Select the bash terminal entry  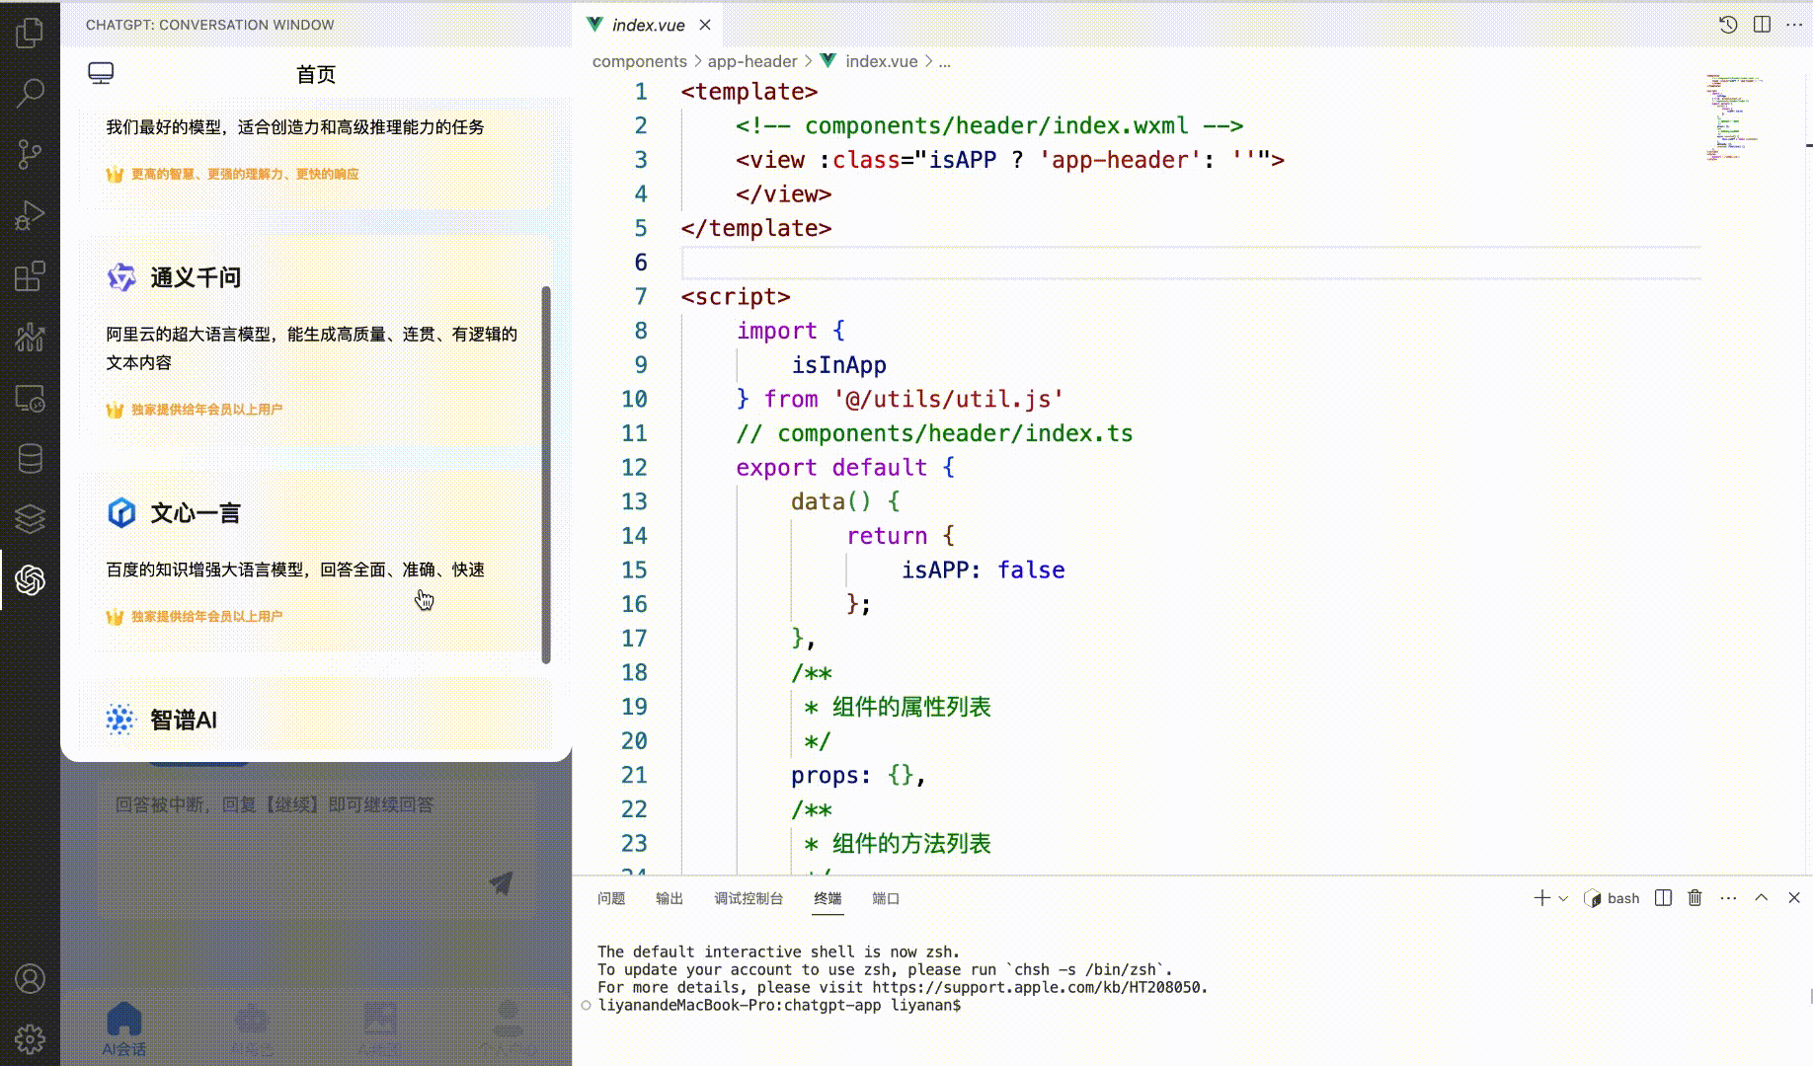[1612, 898]
